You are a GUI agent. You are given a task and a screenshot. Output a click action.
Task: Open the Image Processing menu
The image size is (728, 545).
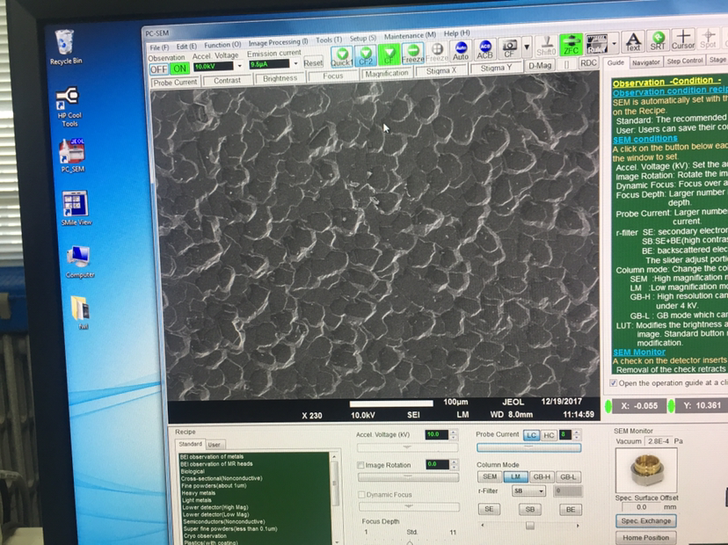278,42
